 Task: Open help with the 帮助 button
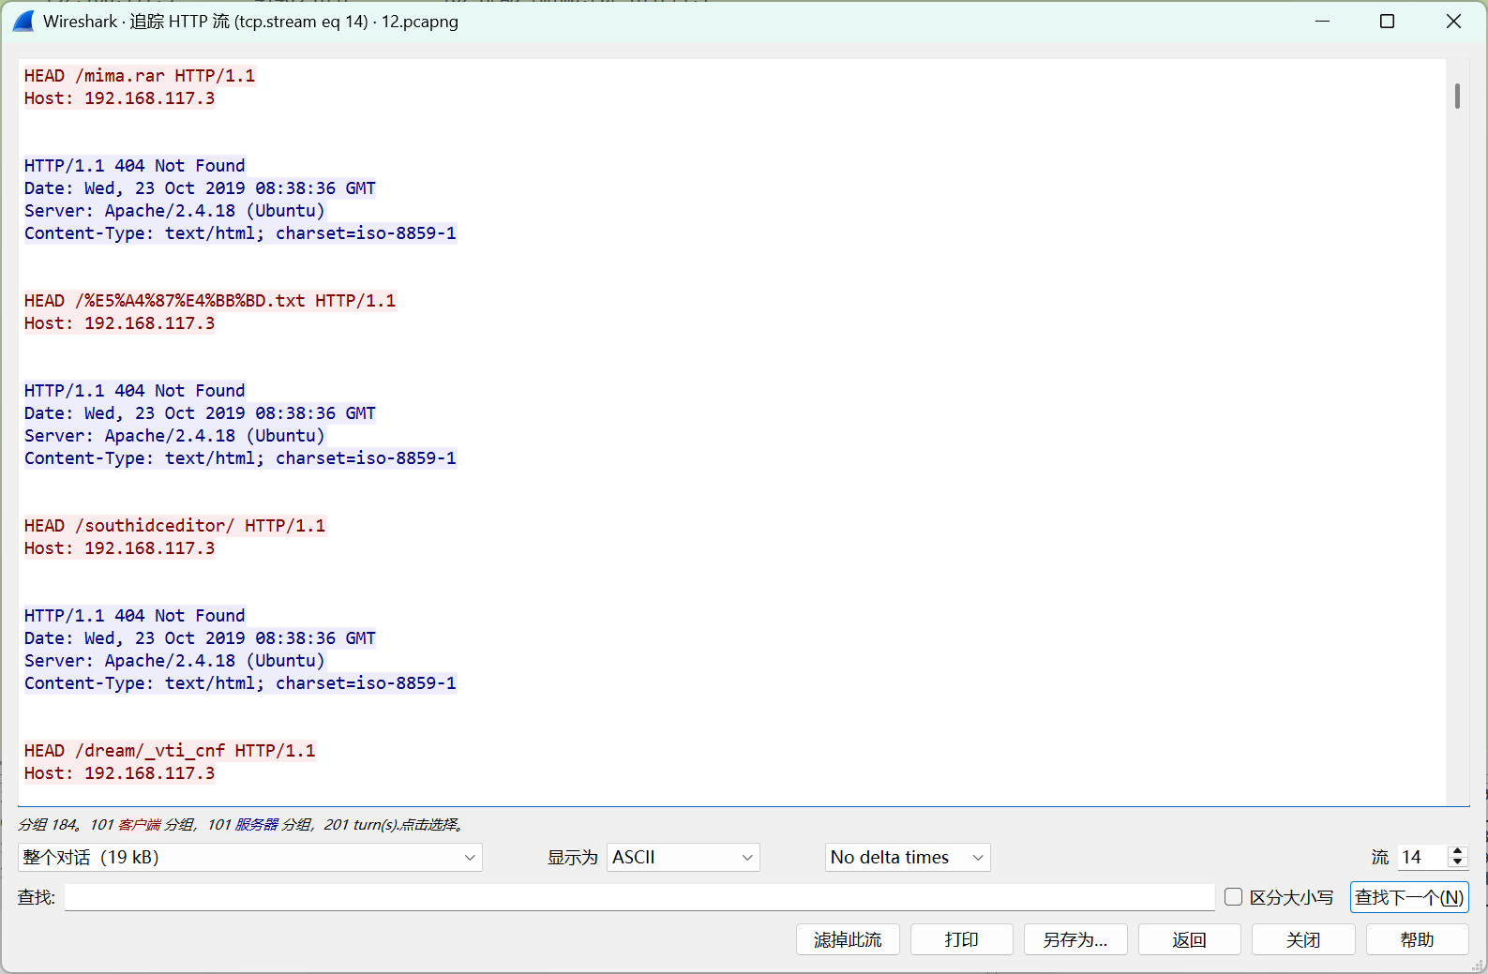click(1416, 939)
